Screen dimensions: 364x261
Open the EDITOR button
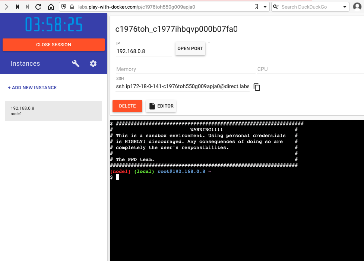click(161, 106)
